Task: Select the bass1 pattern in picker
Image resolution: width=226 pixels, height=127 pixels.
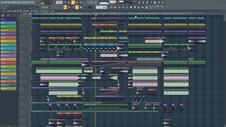Action: tap(8, 27)
